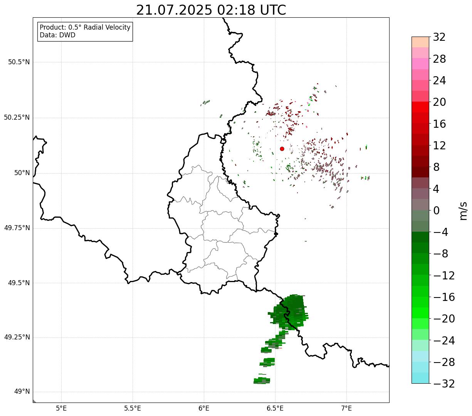
Task: Click the colorbar tick label 0
Action: 436,211
